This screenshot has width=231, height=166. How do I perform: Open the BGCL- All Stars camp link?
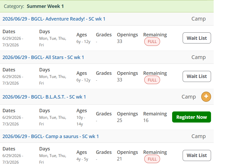click(x=43, y=57)
